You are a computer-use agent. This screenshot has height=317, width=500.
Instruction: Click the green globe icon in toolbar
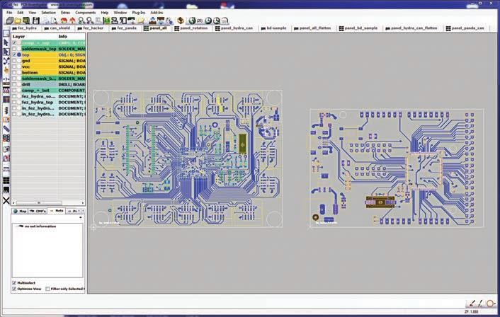[x=192, y=21]
